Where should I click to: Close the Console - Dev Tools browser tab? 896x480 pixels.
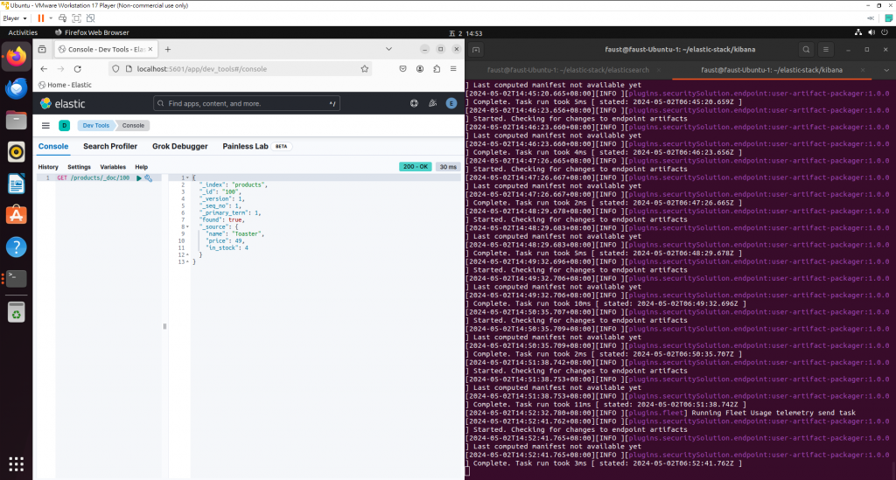tap(150, 50)
